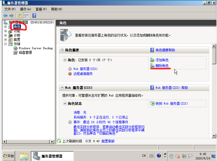Click the on-screen keyboard tray icon

pos(151,156)
